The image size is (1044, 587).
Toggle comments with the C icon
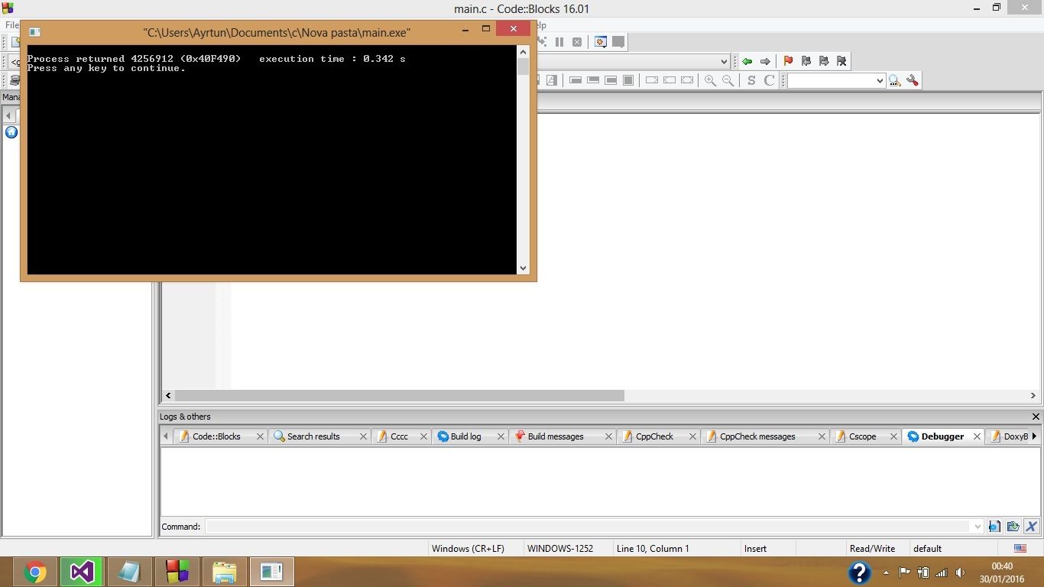click(770, 80)
